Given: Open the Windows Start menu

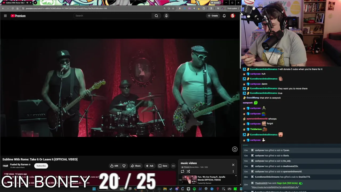Looking at the screenshot, I should (94, 189).
